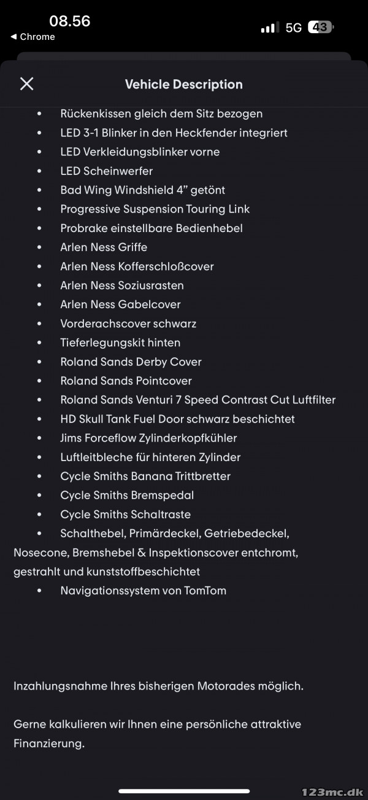This screenshot has height=800, width=368.
Task: Tap the home indicator bar
Action: pos(184,791)
